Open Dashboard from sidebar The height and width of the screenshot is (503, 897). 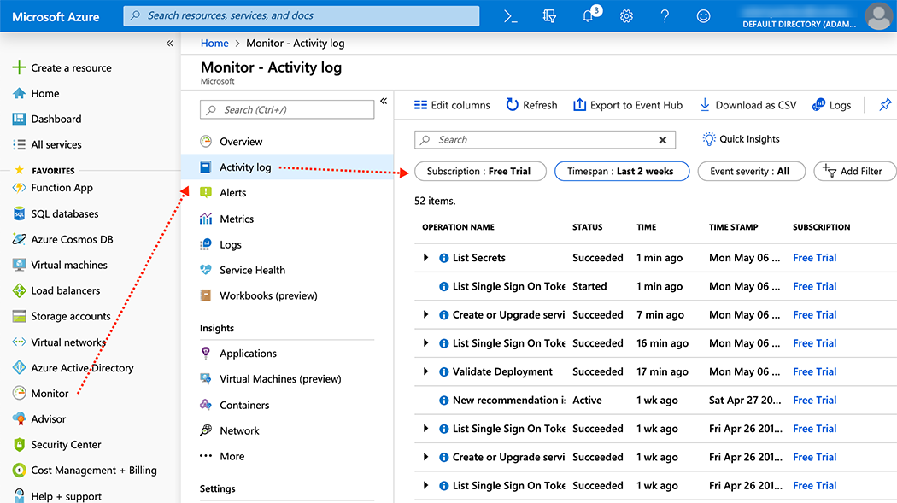pos(47,119)
